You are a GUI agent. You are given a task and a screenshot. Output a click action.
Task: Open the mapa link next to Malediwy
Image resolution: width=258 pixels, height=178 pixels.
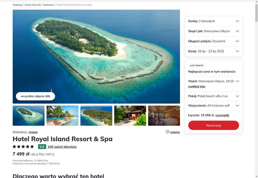[x=33, y=132]
